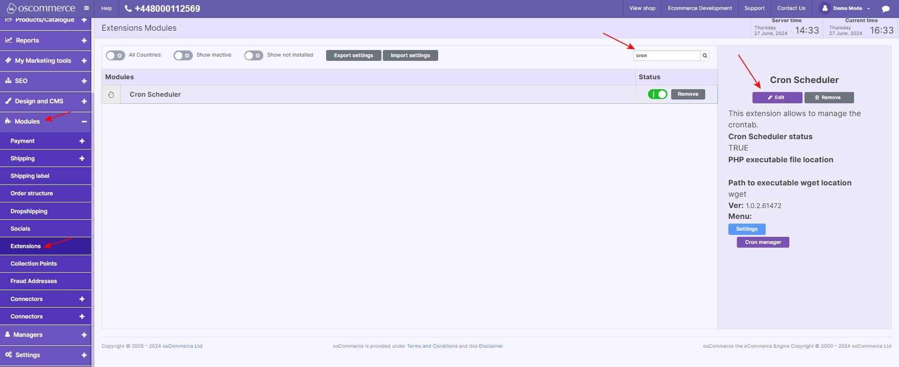The image size is (899, 367).
Task: Click the module search input field
Action: [x=666, y=56]
